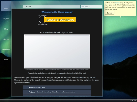The width and height of the screenshot is (137, 102).
Task: Click the 'I'm a mad dog' quote caption
Action: pyautogui.click(x=57, y=70)
